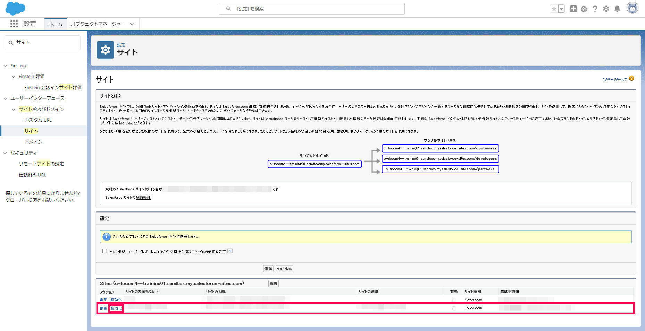Click the sample URL ending in customers
645x331 pixels.
point(440,148)
